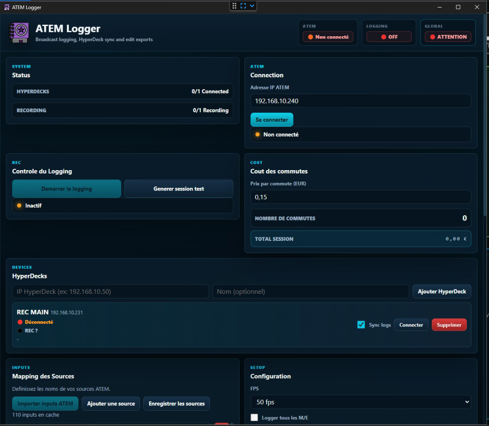Click the LOGGING OFF status badge
Viewport: 489px width, 426px height.
389,37
